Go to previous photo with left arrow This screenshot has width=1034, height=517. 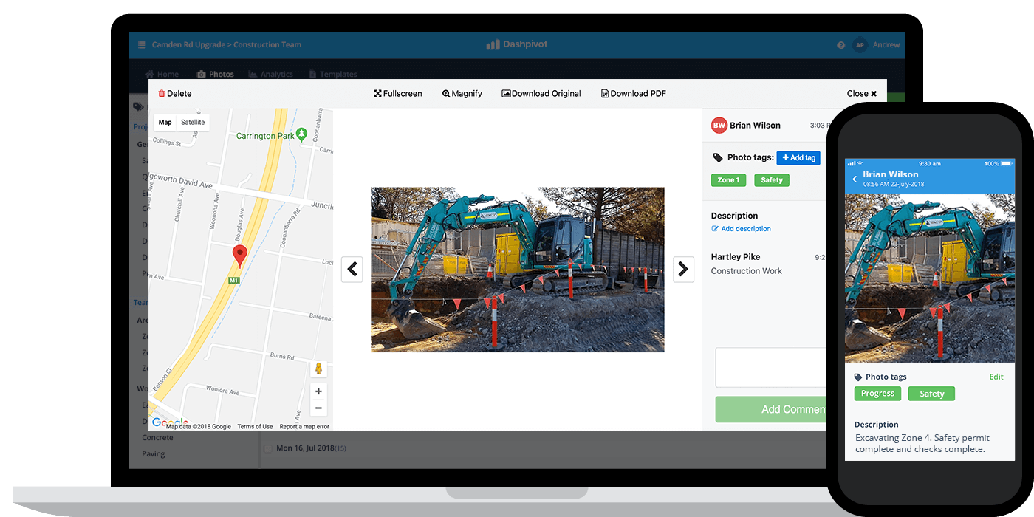coord(352,270)
